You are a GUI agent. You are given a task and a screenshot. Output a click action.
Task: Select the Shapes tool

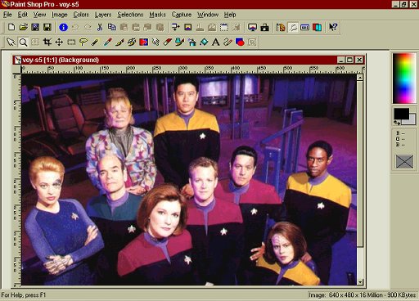(x=240, y=42)
